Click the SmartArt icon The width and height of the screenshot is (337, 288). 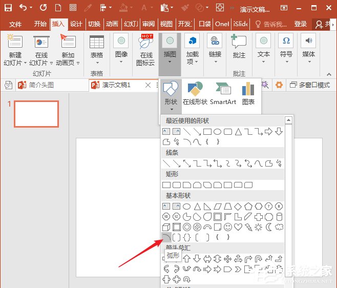(223, 94)
